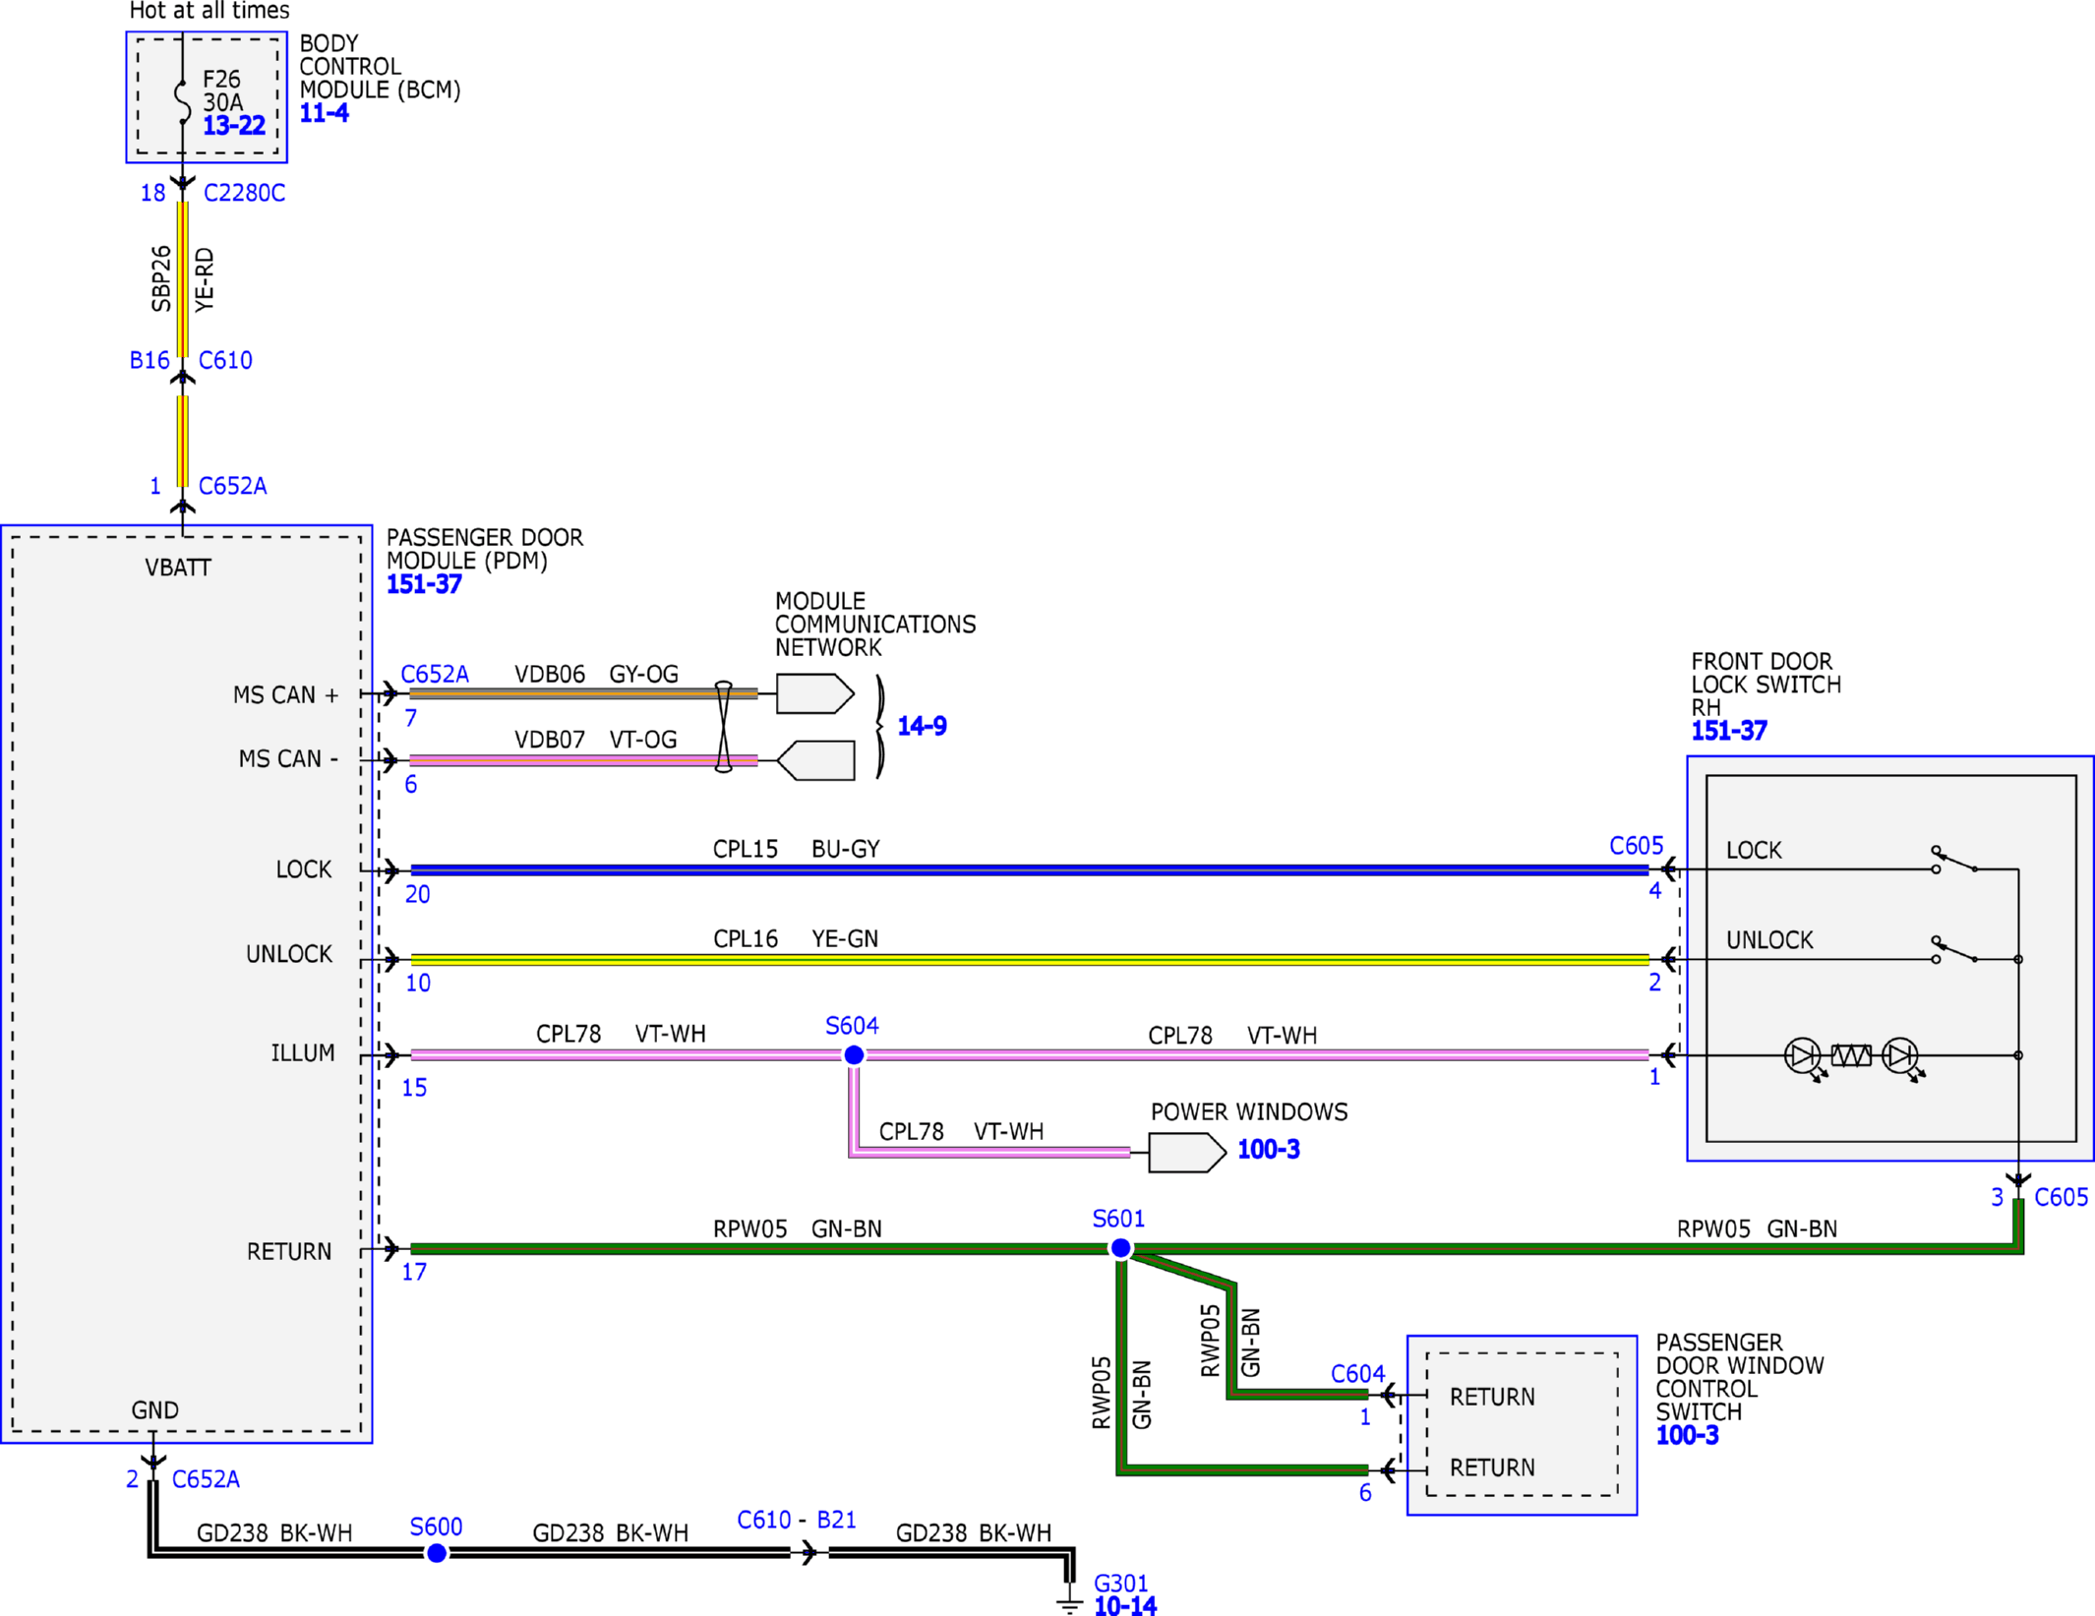
Task: Select the UNLOCK switch contact symbol
Action: point(1955,950)
